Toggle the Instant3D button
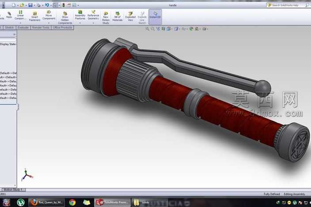 [x=155, y=17]
